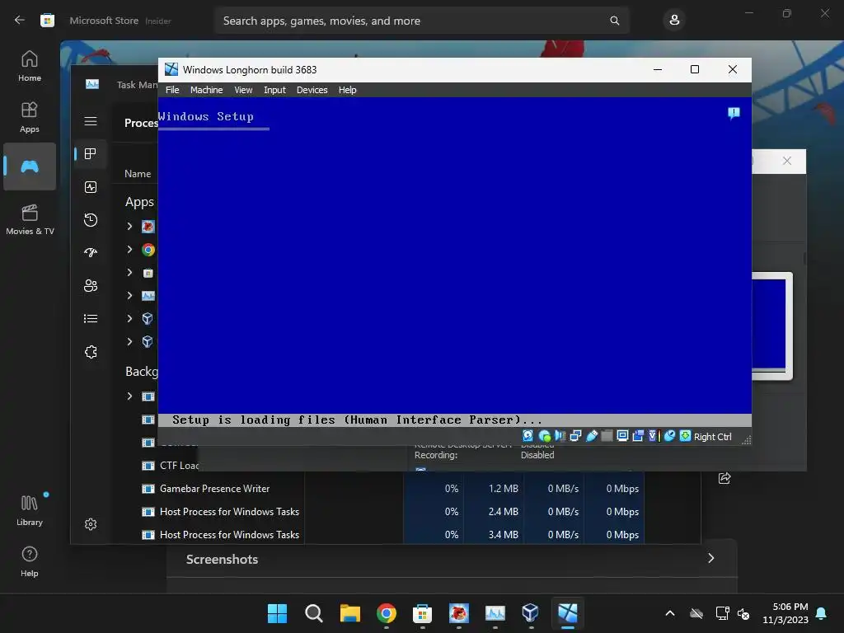
Task: Expand the Angry Birds process row
Action: click(129, 226)
